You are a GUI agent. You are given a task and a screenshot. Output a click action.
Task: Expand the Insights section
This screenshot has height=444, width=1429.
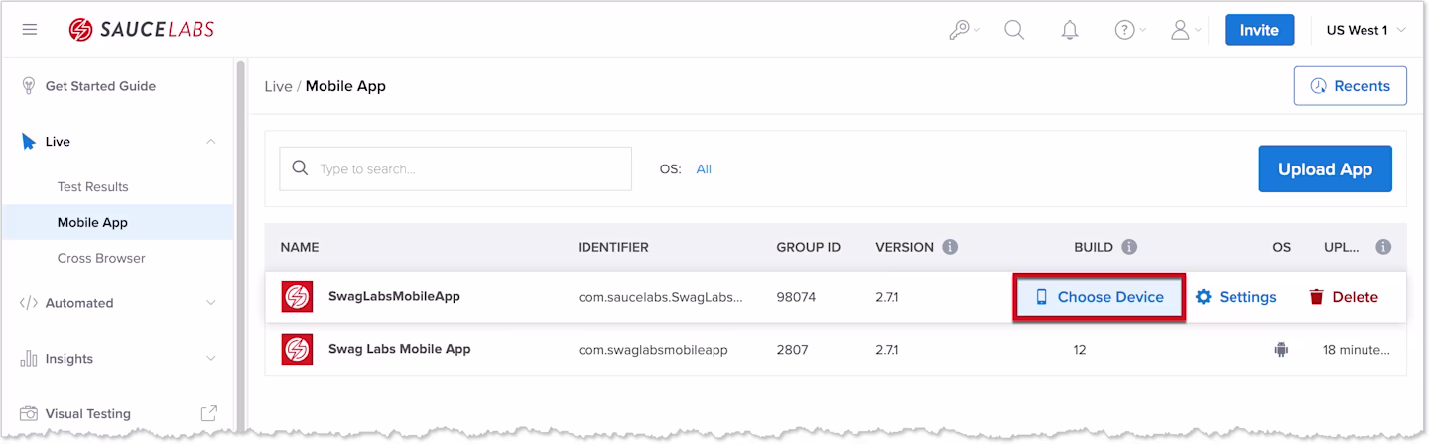coord(211,359)
